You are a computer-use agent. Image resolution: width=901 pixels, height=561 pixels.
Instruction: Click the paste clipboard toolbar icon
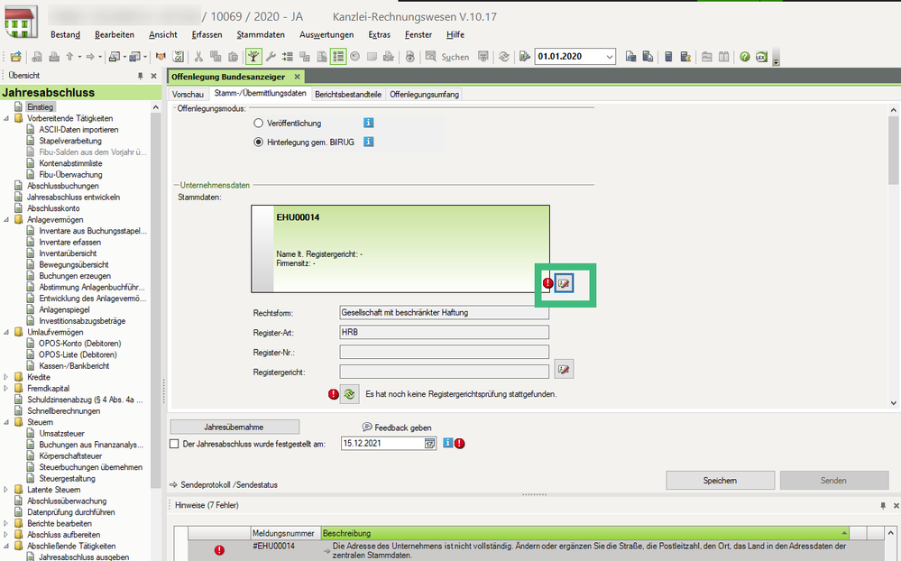pos(233,56)
